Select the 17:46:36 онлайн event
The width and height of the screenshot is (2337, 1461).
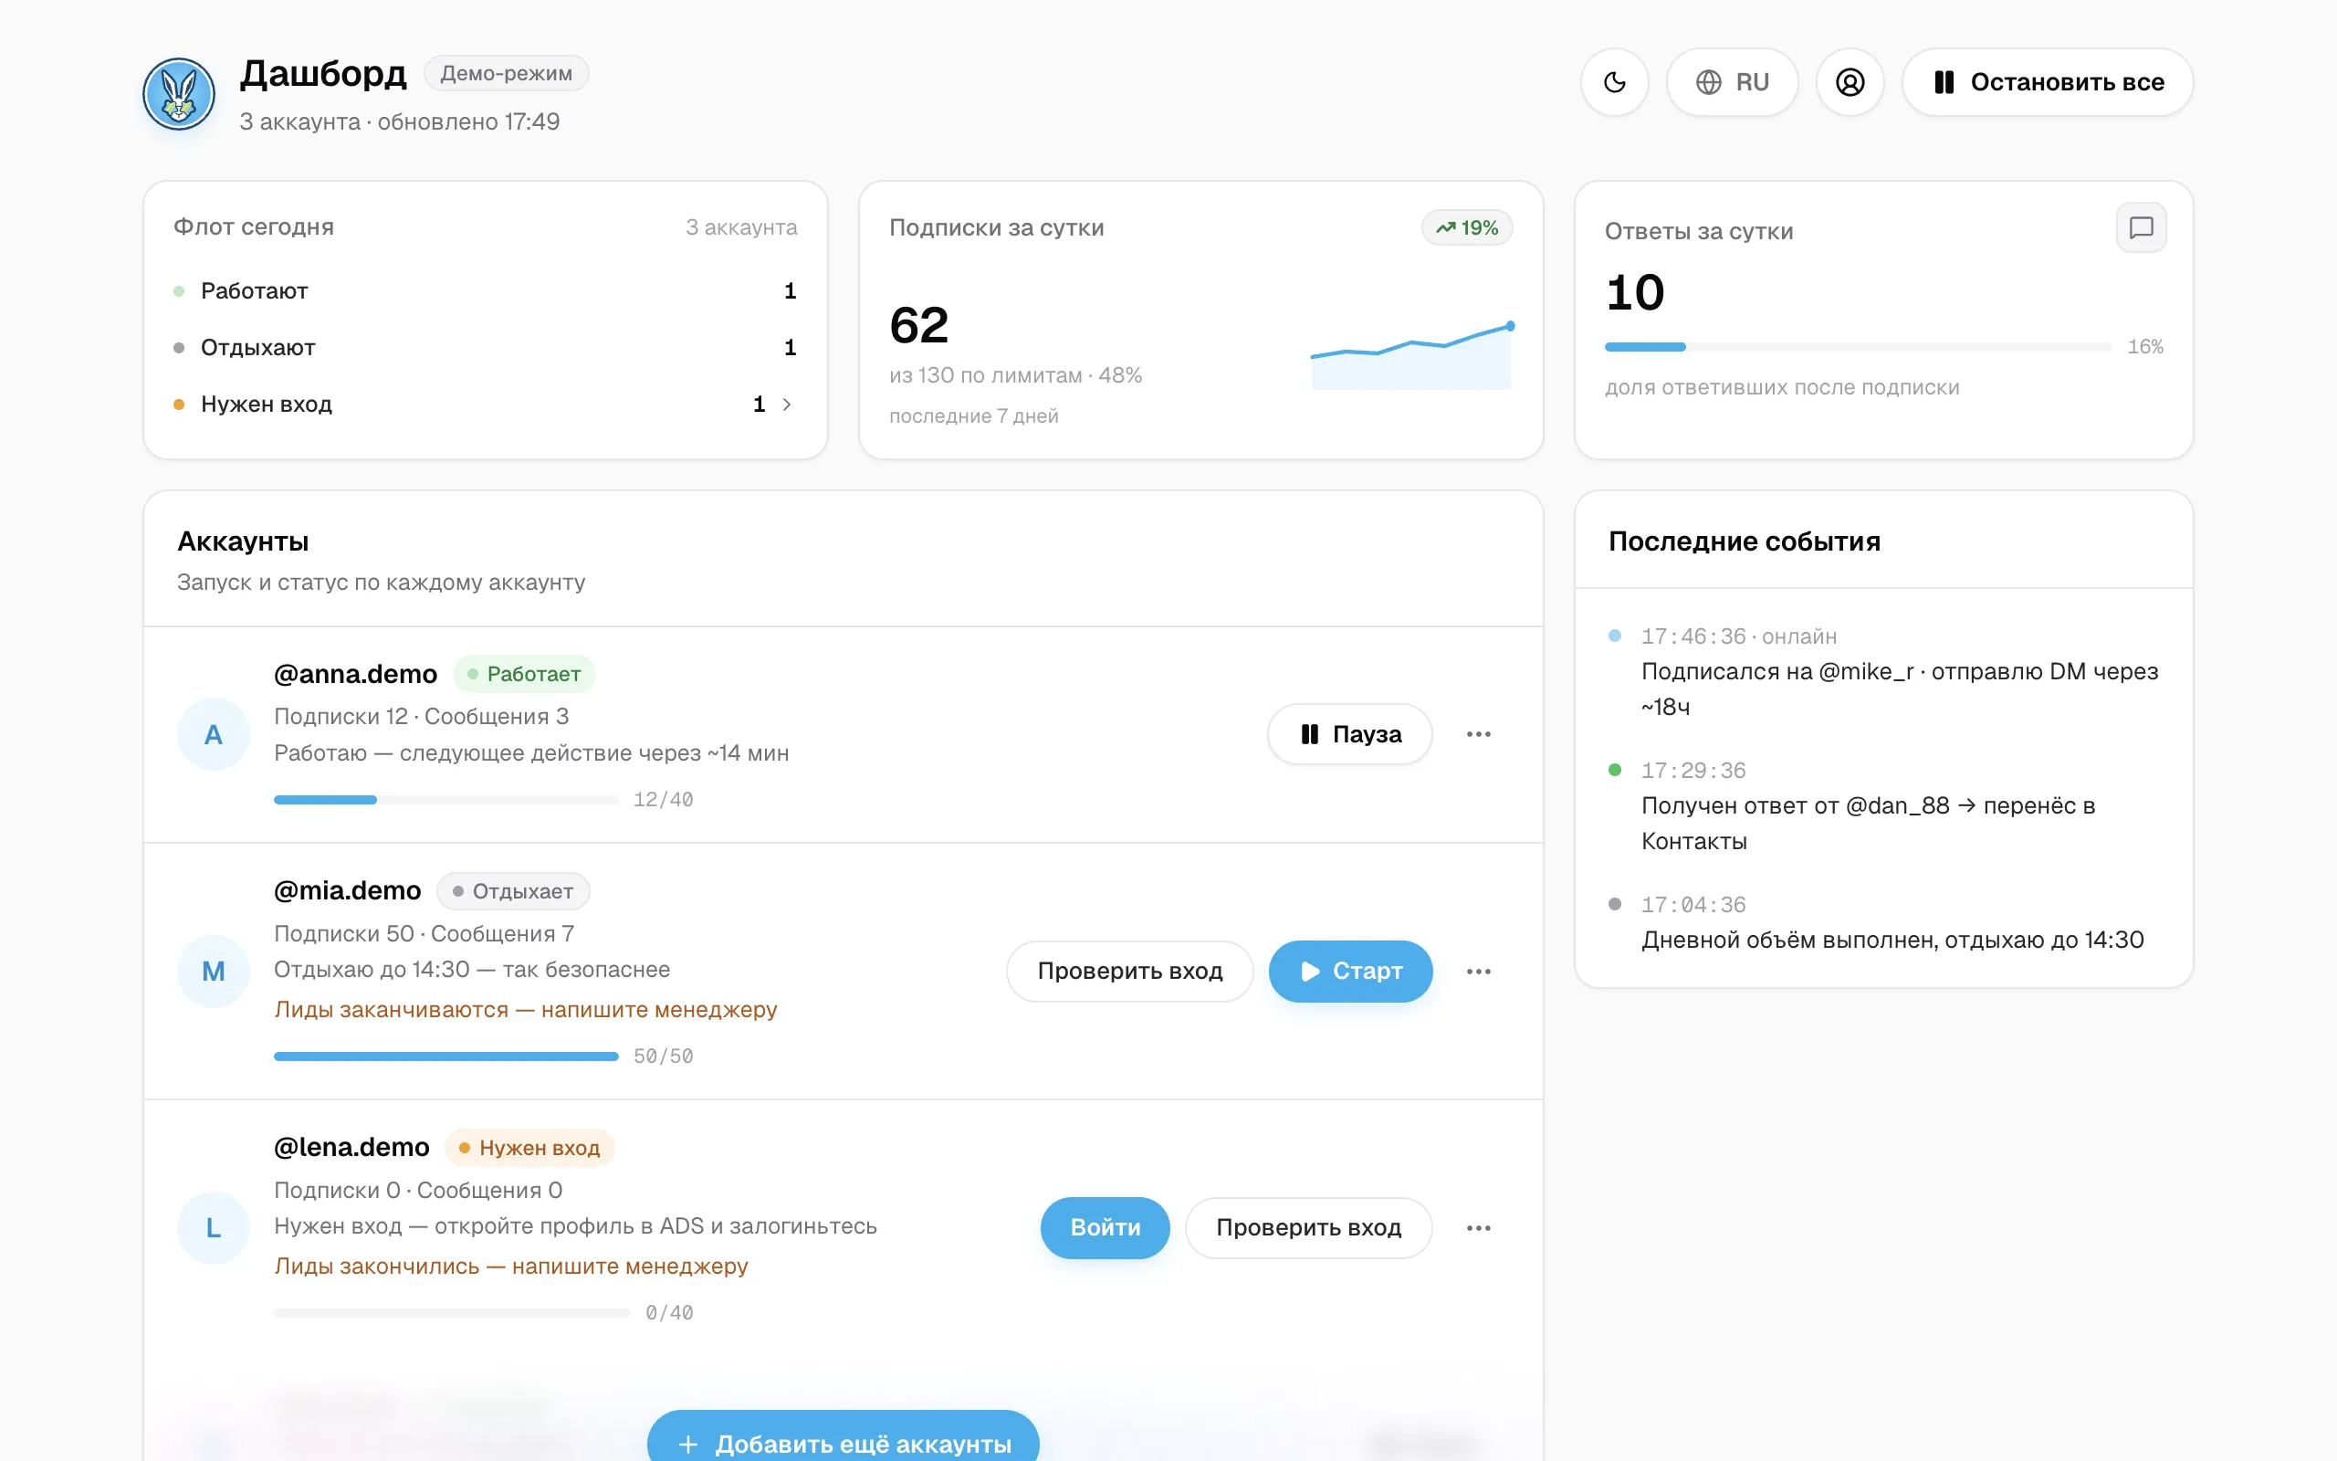tap(1883, 671)
